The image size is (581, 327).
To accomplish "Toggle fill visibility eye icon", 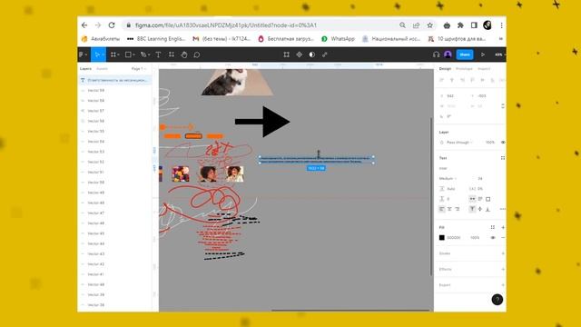I will click(x=493, y=238).
